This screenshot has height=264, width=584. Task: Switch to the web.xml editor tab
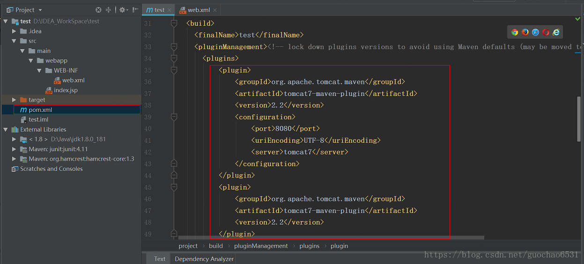pyautogui.click(x=198, y=10)
